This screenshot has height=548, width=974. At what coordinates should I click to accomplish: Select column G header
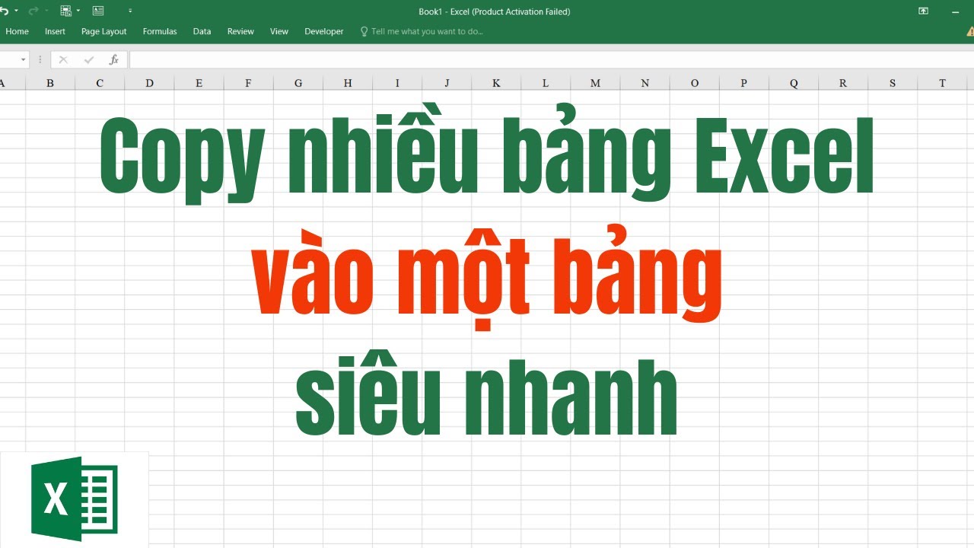pos(298,83)
